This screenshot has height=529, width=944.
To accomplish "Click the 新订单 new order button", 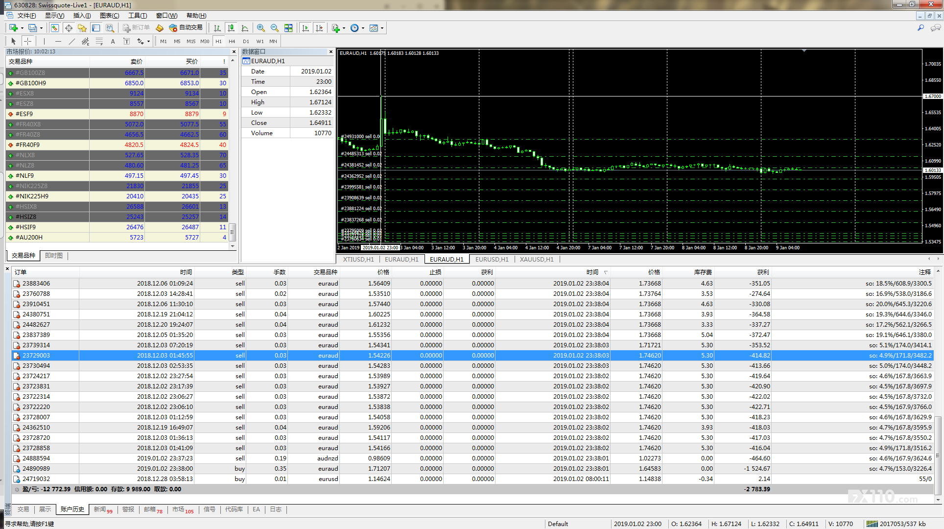I will 136,28.
